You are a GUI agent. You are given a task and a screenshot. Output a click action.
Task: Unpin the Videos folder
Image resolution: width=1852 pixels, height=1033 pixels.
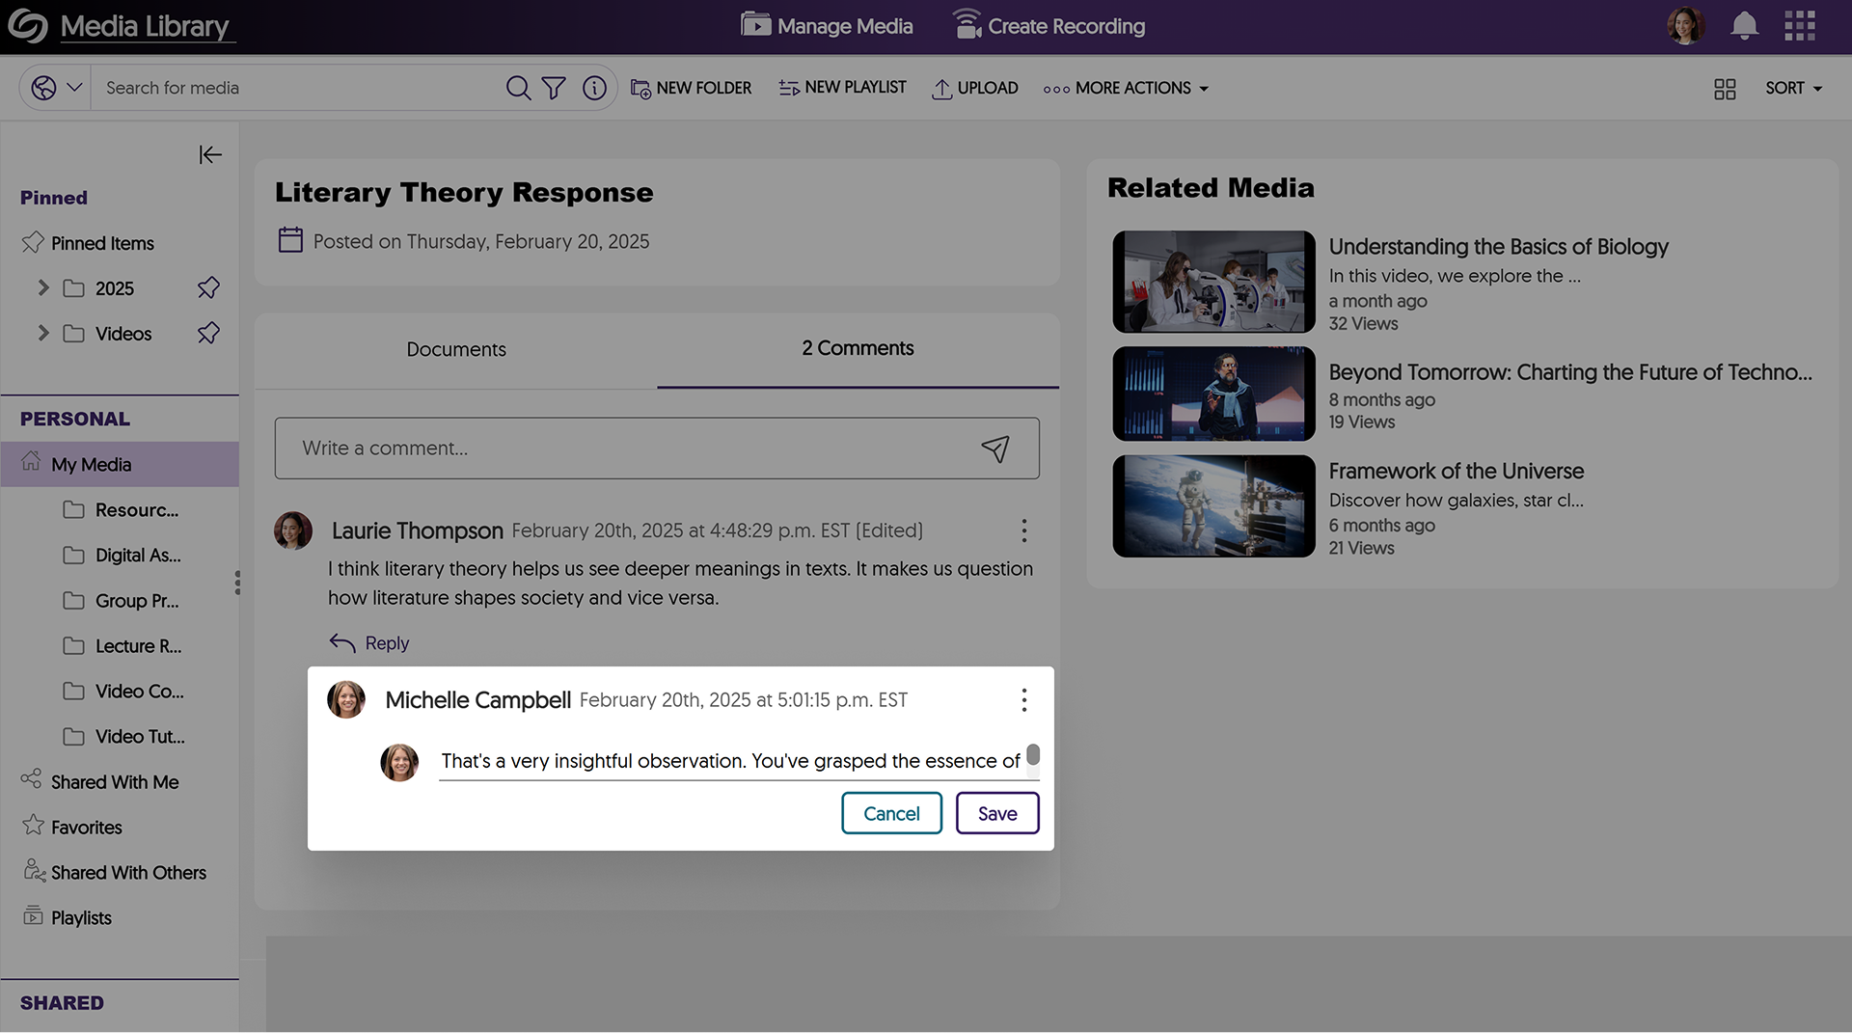point(208,334)
